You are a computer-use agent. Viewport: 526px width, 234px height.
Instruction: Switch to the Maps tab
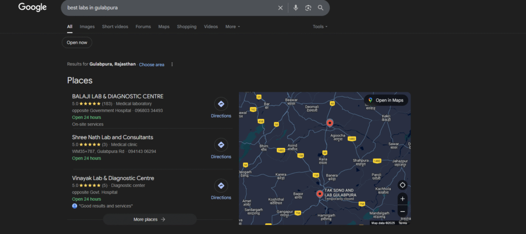pos(164,27)
